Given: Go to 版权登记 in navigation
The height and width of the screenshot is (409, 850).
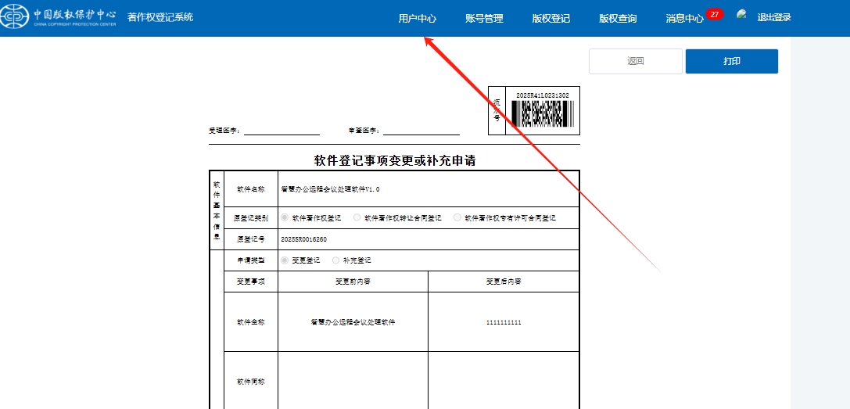Looking at the screenshot, I should coord(551,18).
